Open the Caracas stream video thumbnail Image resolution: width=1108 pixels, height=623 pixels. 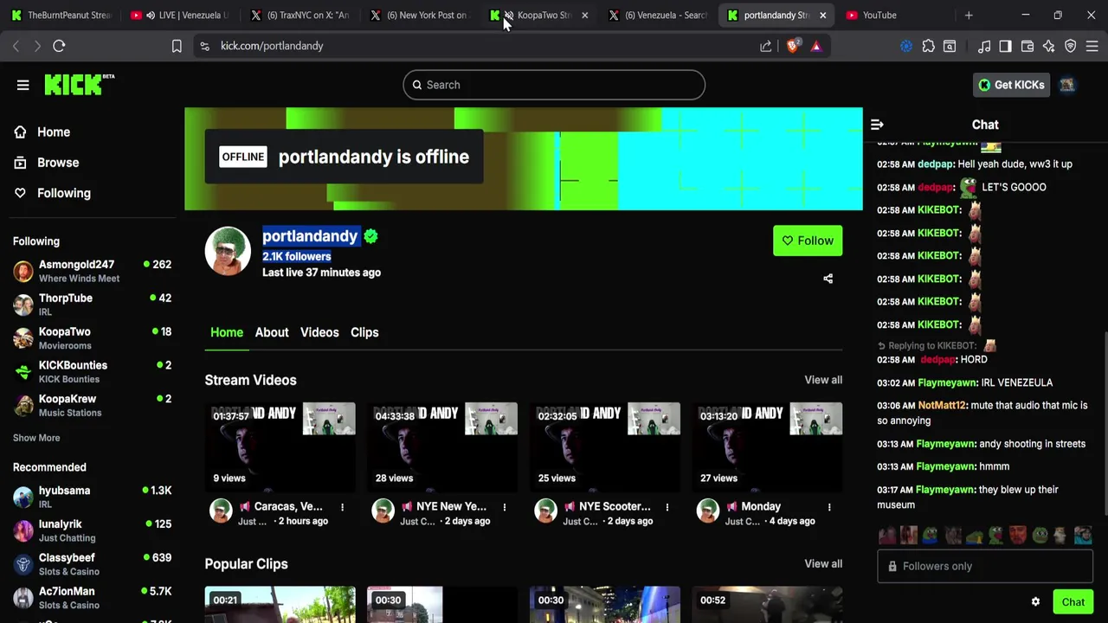pos(280,446)
